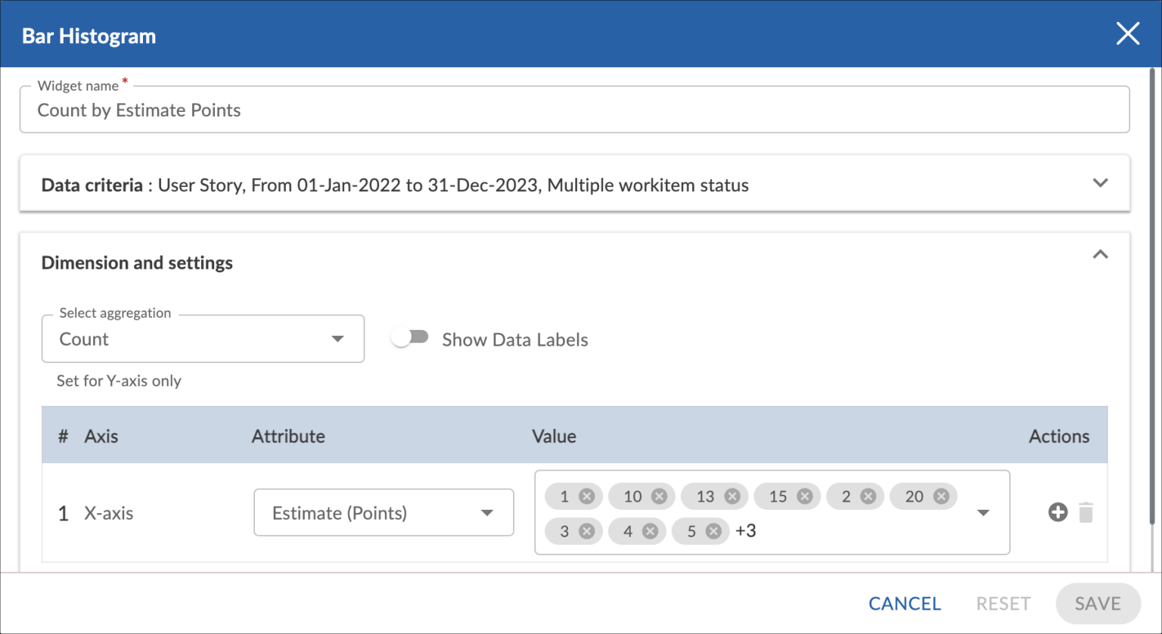
Task: Click the X-axis row label
Action: click(x=108, y=513)
